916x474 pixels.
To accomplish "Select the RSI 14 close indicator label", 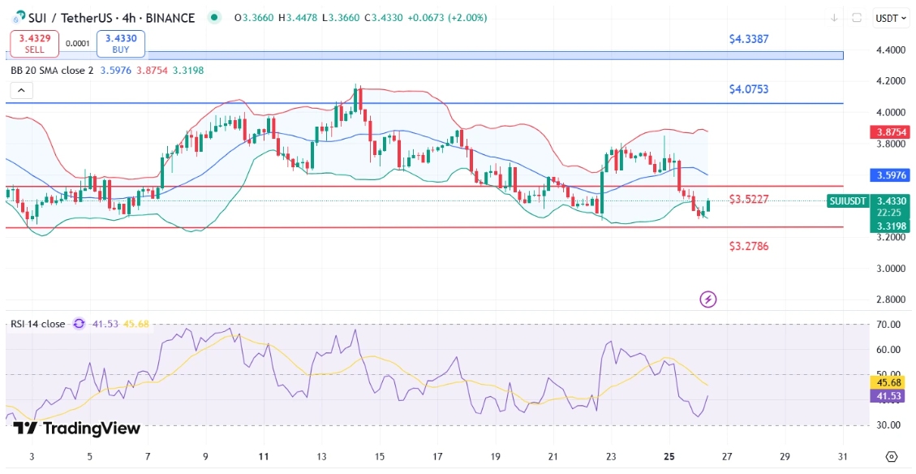I will [37, 324].
